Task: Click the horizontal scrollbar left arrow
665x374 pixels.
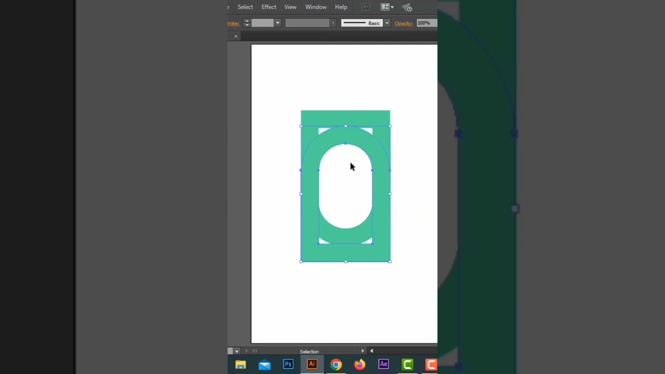Action: point(371,351)
